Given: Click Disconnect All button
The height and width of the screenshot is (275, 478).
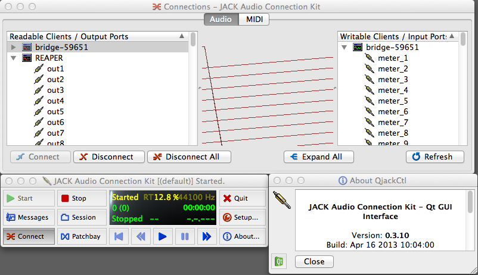Looking at the screenshot, I should click(189, 157).
